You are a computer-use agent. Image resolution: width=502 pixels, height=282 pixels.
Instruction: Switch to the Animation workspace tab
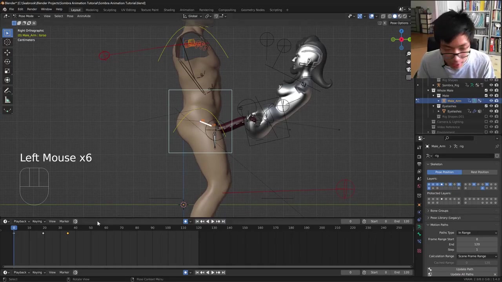[187, 10]
